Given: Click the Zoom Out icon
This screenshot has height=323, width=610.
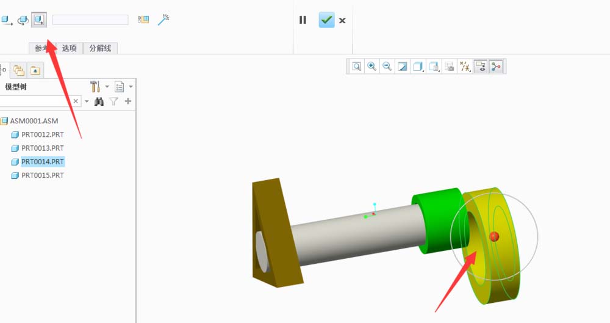Looking at the screenshot, I should click(387, 67).
